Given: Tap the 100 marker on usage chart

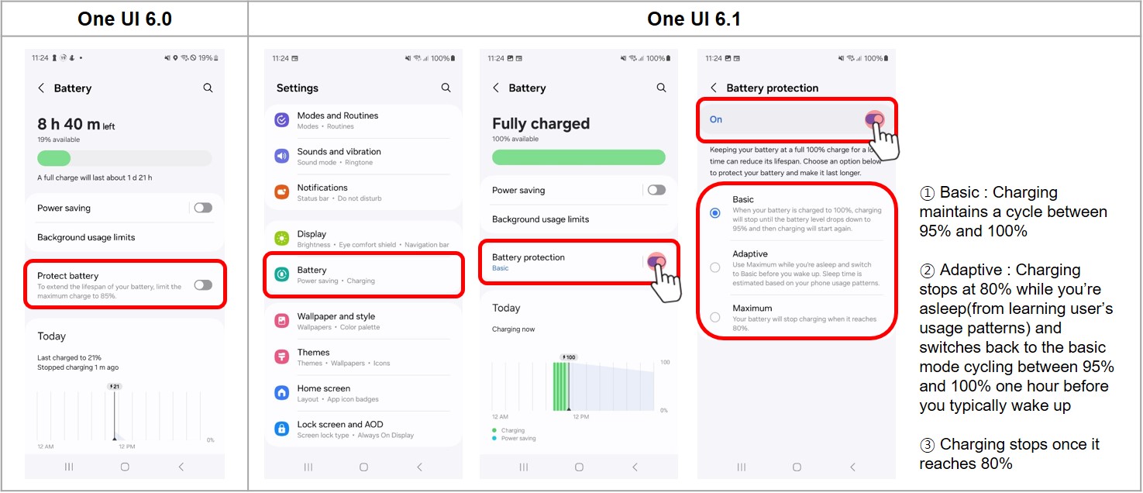Looking at the screenshot, I should pos(570,357).
